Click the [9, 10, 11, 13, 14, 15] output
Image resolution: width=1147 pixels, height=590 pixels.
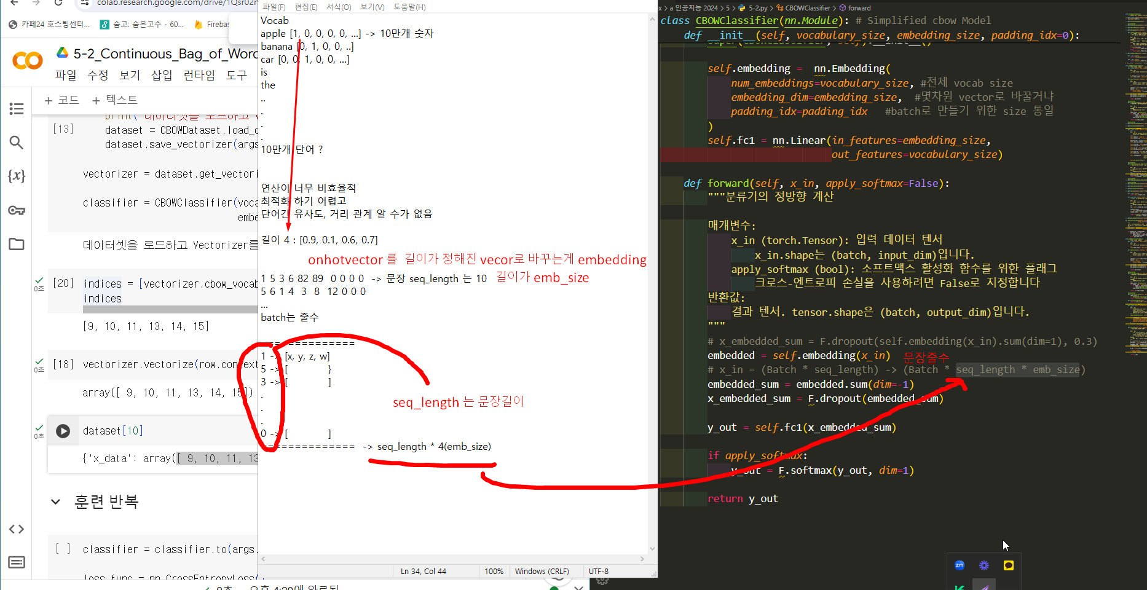[x=146, y=326]
